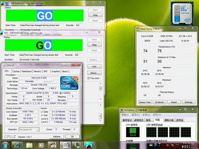Screen dimensions: 199x149
Task: Click Duration 18 minutes 3 seconds field
Action: coord(51,60)
